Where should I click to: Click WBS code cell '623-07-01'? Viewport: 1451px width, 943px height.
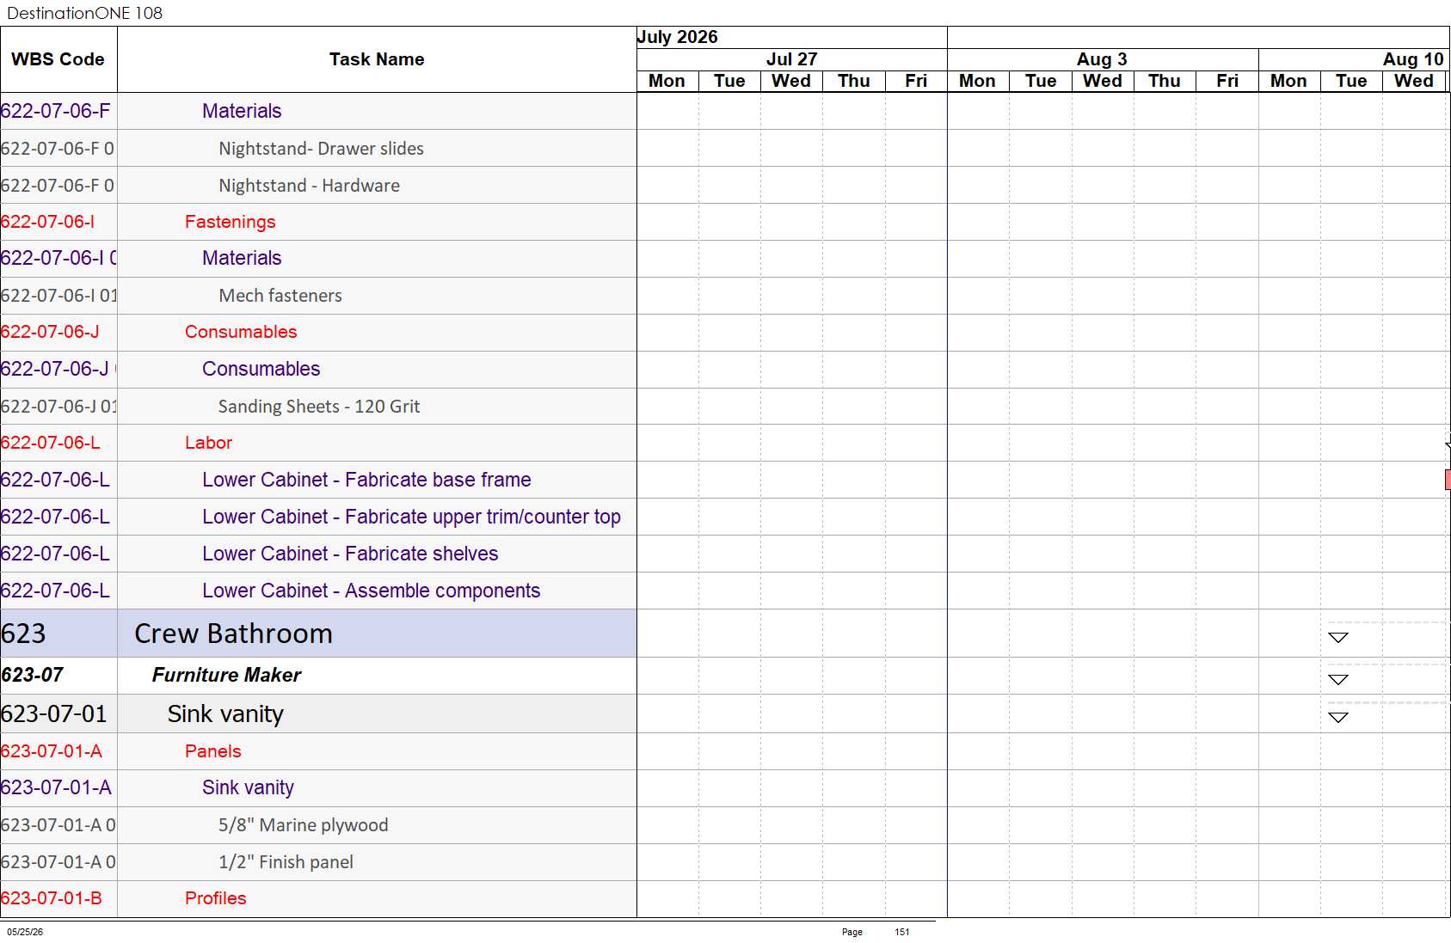click(58, 713)
